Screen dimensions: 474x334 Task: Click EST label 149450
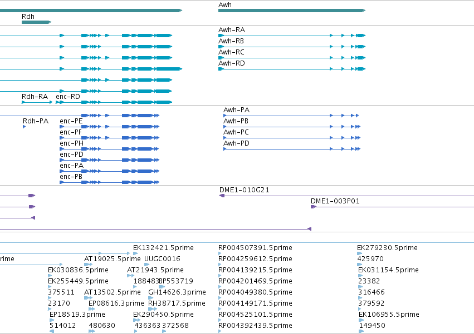coord(372,326)
